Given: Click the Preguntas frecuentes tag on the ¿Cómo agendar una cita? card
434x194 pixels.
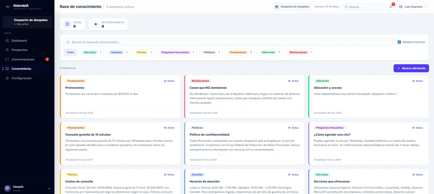Looking at the screenshot, I should [330, 128].
